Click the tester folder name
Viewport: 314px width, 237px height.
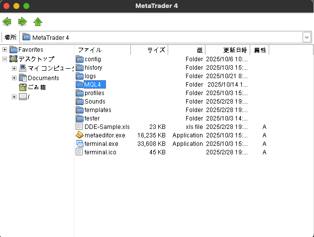pyautogui.click(x=92, y=118)
